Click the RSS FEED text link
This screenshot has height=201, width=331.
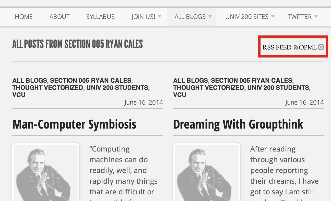[x=277, y=47]
